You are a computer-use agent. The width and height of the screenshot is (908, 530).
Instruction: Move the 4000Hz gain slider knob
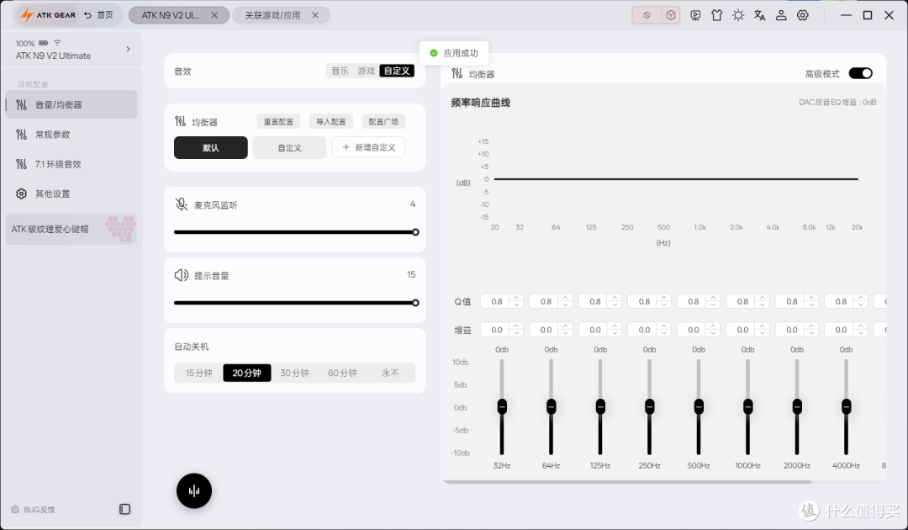tap(846, 406)
